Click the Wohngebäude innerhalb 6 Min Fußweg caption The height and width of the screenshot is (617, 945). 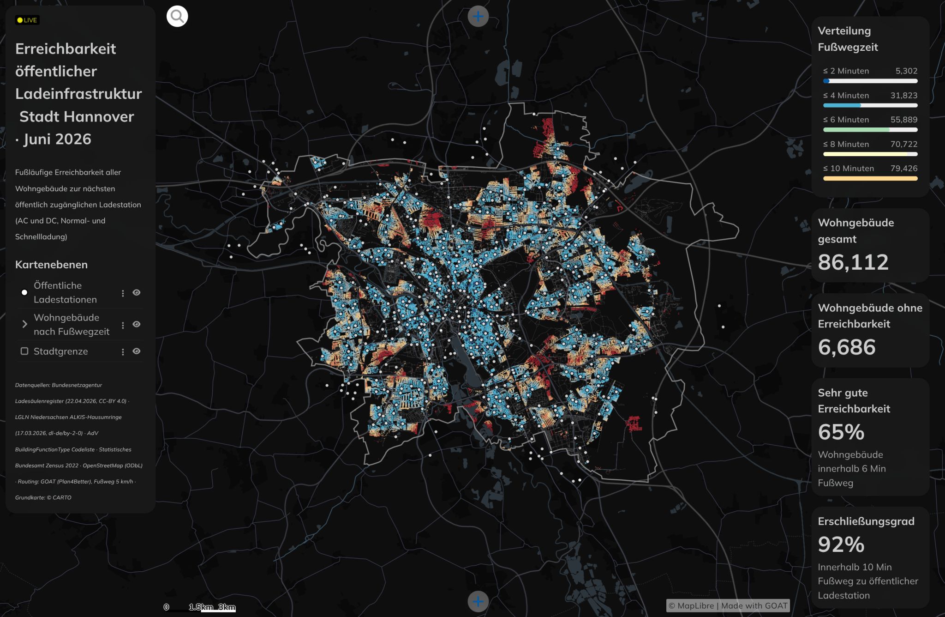pos(851,468)
